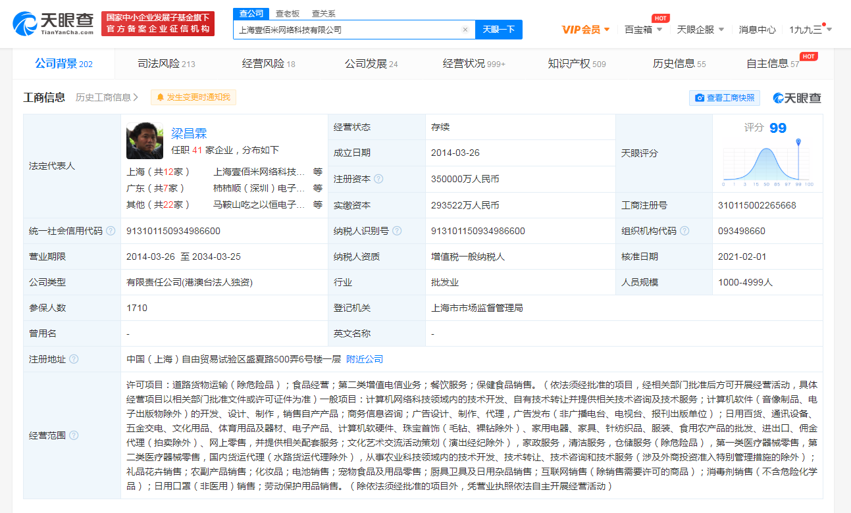This screenshot has height=513, width=851.
Task: Open the 国家中小企业发展子基金 red banner
Action: [159, 24]
